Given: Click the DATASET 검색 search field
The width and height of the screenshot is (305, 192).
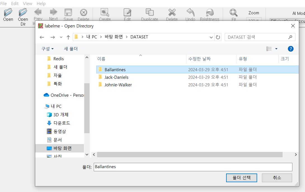Looking at the screenshot, I should pos(260,37).
